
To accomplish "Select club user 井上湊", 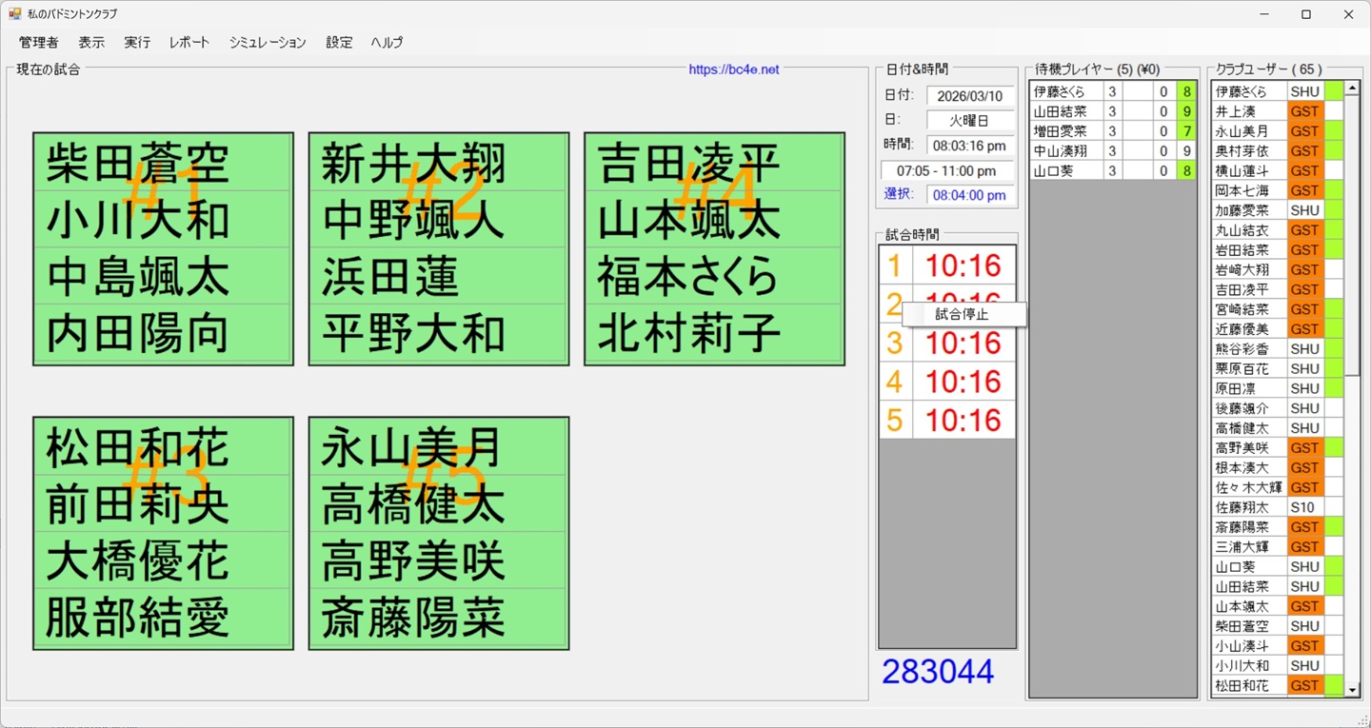I will click(x=1249, y=111).
